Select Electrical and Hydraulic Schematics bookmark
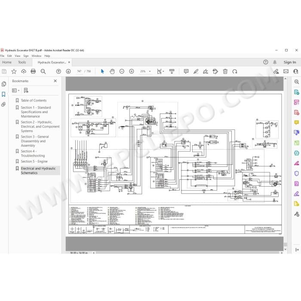The image size is (301, 301). pyautogui.click(x=38, y=171)
